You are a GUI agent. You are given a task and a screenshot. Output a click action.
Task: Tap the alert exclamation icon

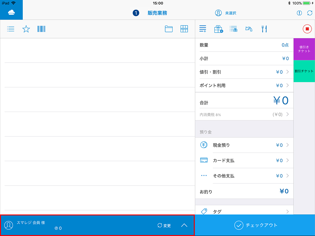299,13
